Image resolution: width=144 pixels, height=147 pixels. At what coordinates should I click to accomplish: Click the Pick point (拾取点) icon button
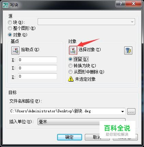tap(15, 50)
